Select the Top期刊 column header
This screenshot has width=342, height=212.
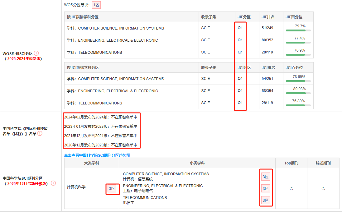(291, 163)
